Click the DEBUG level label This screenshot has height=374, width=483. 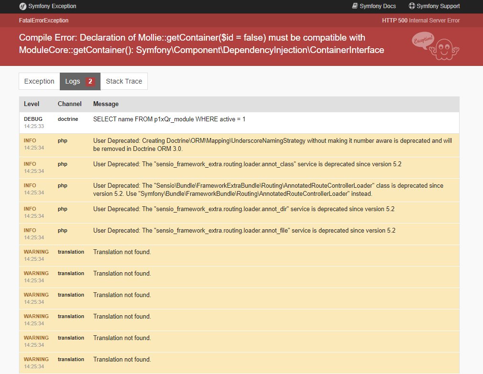(x=33, y=119)
